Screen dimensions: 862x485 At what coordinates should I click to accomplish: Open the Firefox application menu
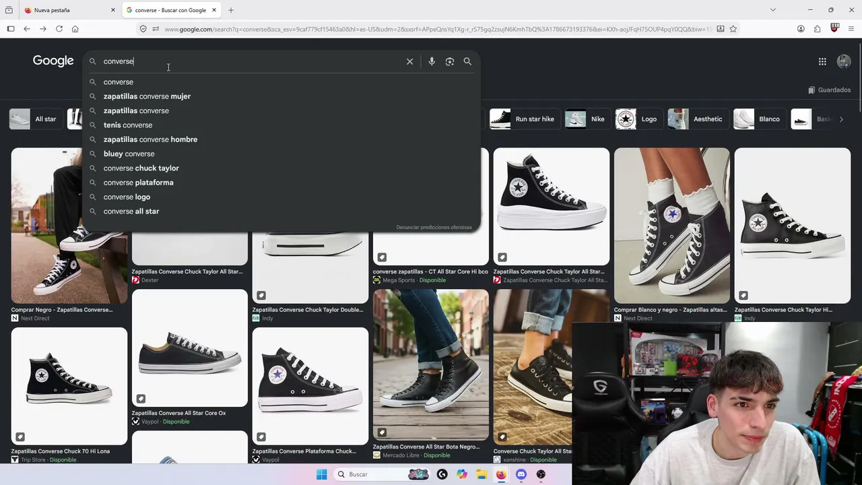(851, 29)
